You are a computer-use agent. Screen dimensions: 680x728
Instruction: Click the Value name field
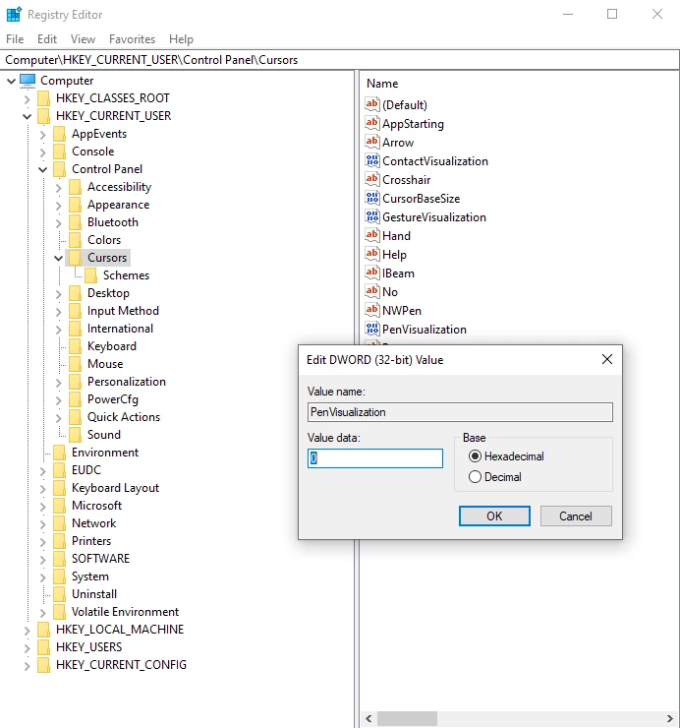460,412
